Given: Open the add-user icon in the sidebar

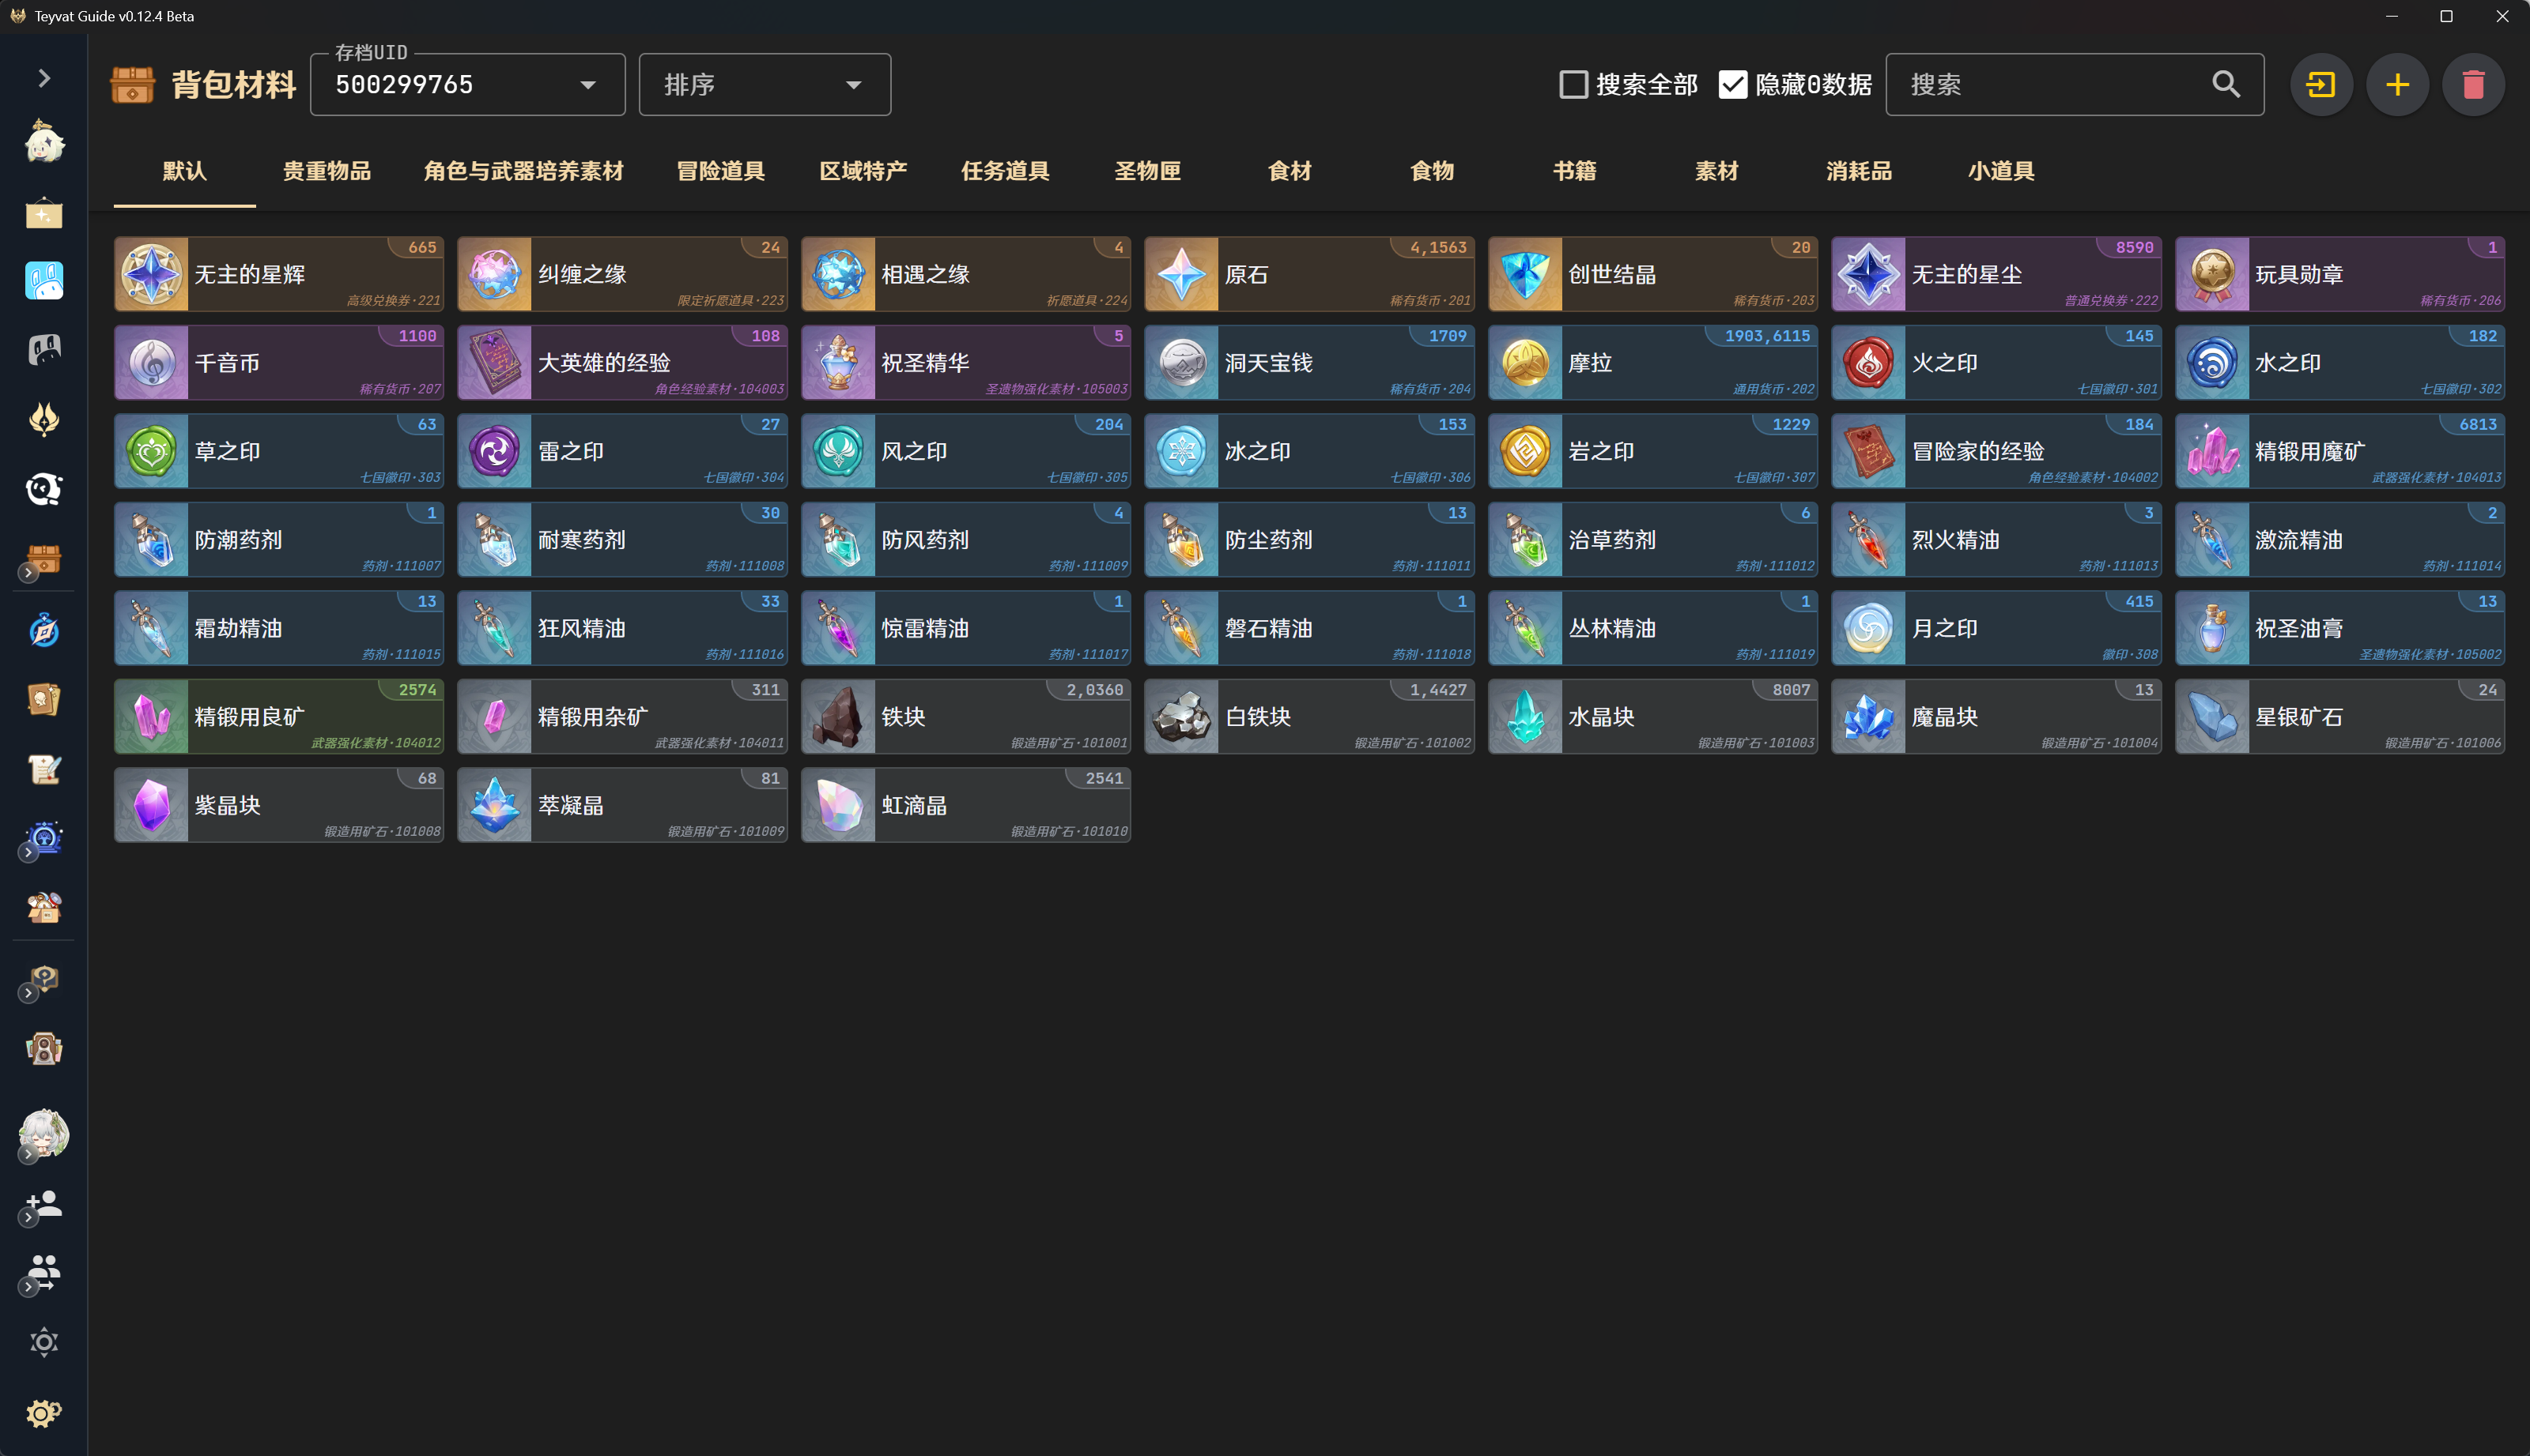Looking at the screenshot, I should 44,1204.
